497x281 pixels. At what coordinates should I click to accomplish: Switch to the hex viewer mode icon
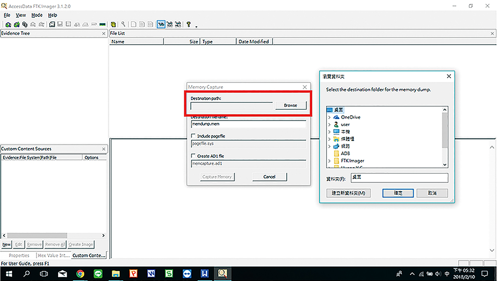tap(178, 24)
